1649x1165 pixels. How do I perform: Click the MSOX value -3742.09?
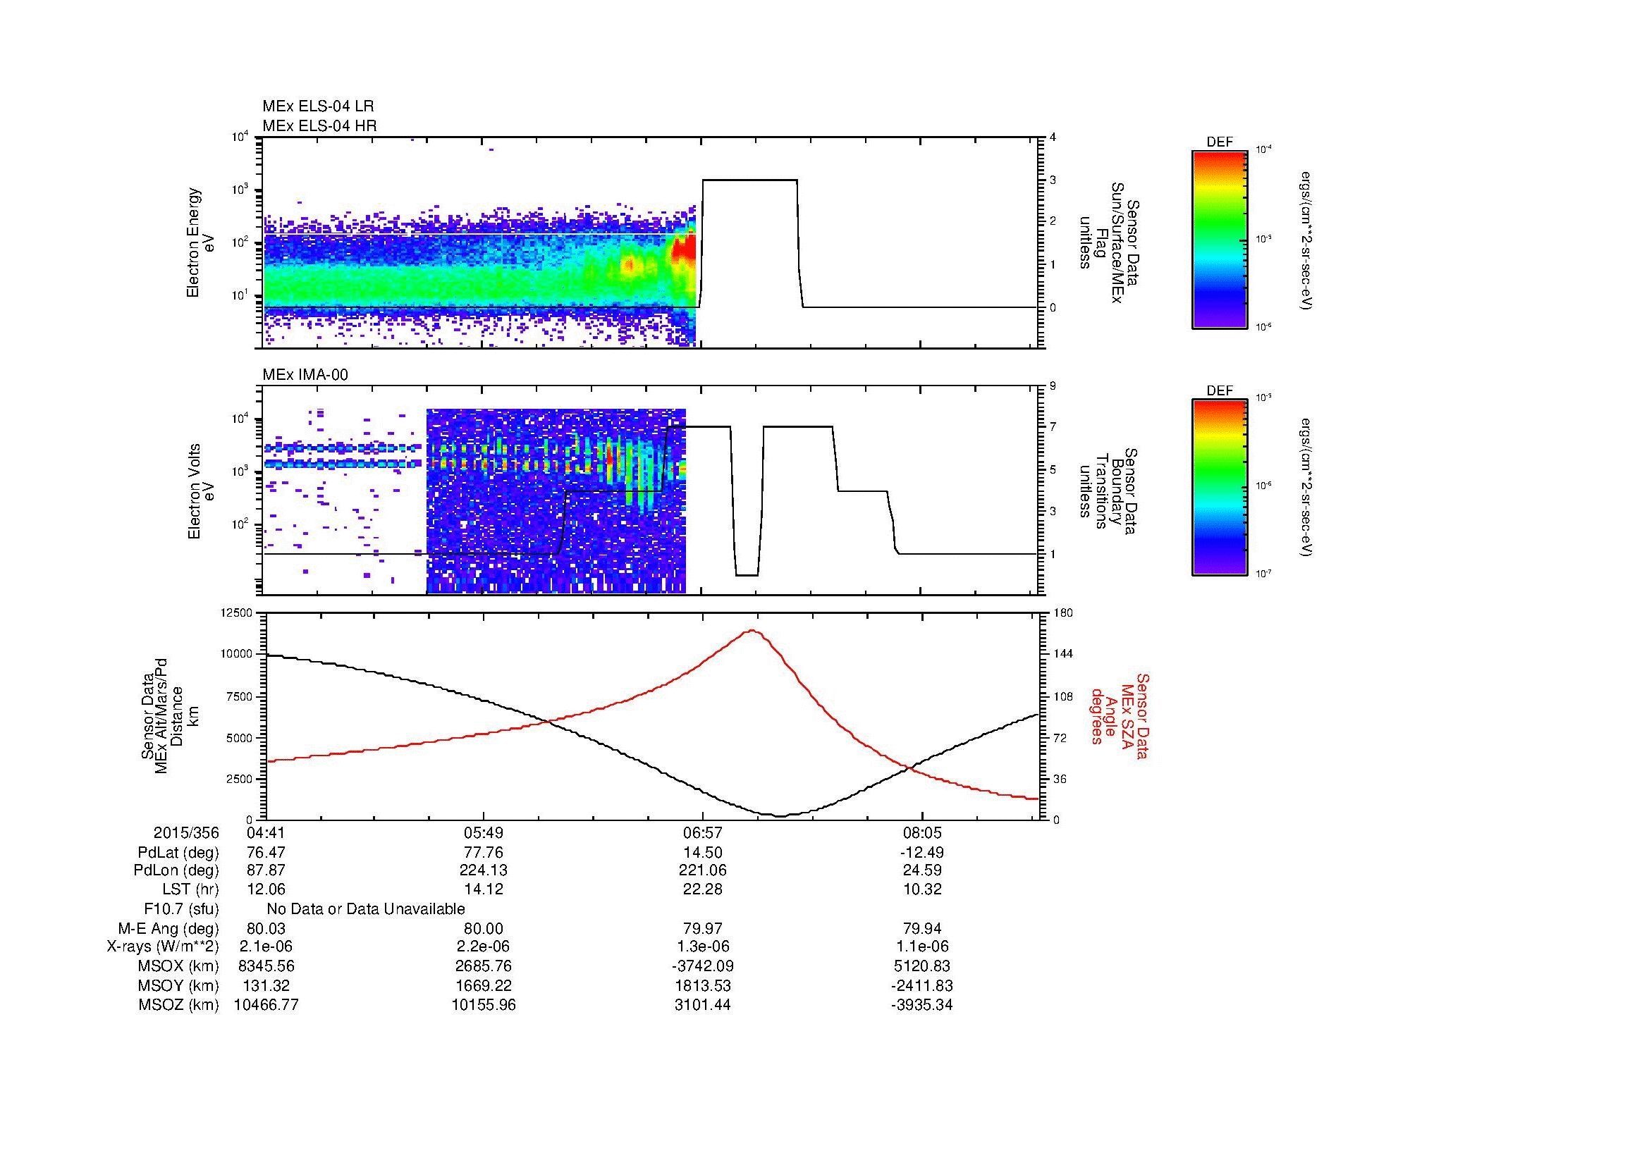[x=702, y=966]
